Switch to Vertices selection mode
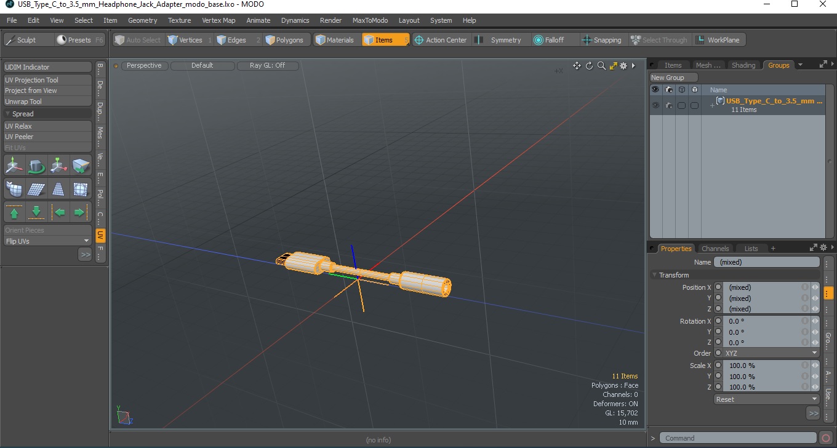Image resolution: width=837 pixels, height=448 pixels. click(x=190, y=40)
